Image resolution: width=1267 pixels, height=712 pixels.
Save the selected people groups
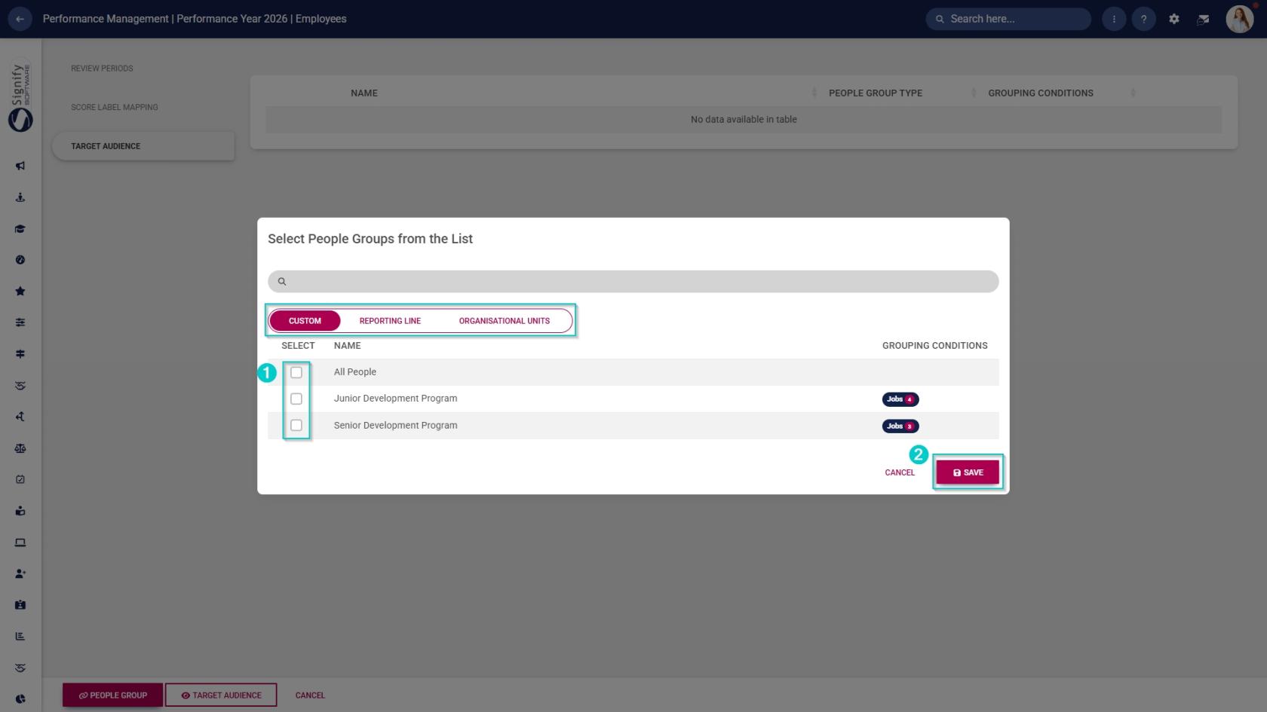tap(968, 472)
